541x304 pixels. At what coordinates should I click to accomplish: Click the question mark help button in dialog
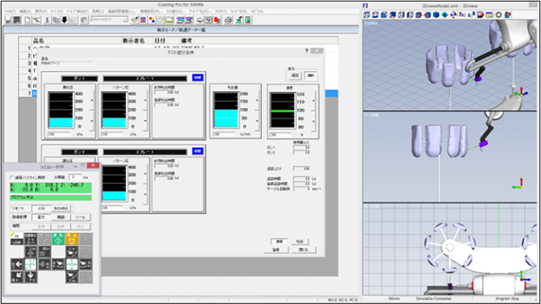pyautogui.click(x=306, y=51)
